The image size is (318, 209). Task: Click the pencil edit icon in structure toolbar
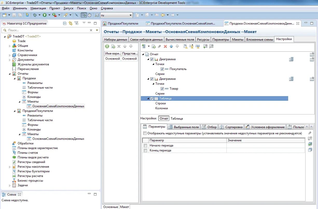click(x=160, y=46)
